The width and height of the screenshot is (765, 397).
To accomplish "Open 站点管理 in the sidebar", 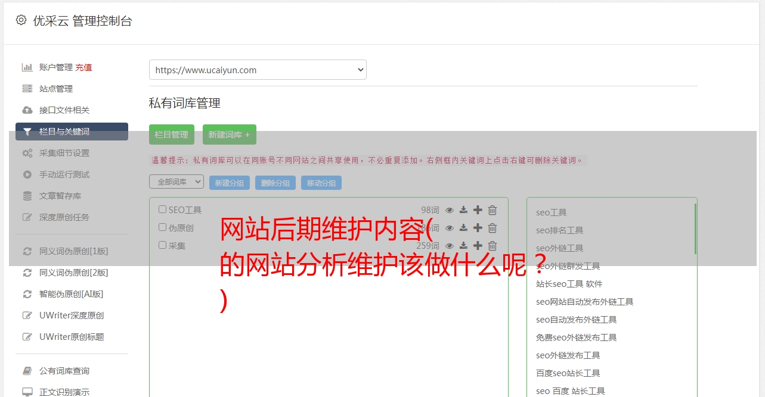I will pyautogui.click(x=56, y=89).
